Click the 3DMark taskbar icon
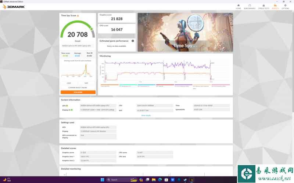294x183 pixels. click(191, 180)
